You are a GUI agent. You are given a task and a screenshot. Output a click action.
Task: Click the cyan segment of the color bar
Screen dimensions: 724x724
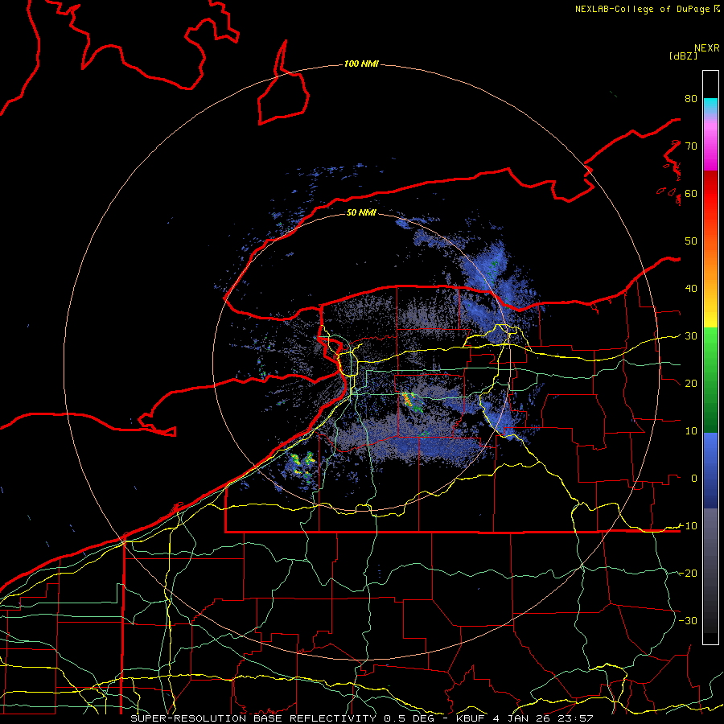point(710,105)
